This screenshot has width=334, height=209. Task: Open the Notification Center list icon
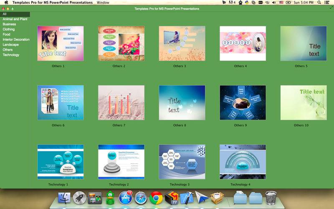(x=327, y=3)
